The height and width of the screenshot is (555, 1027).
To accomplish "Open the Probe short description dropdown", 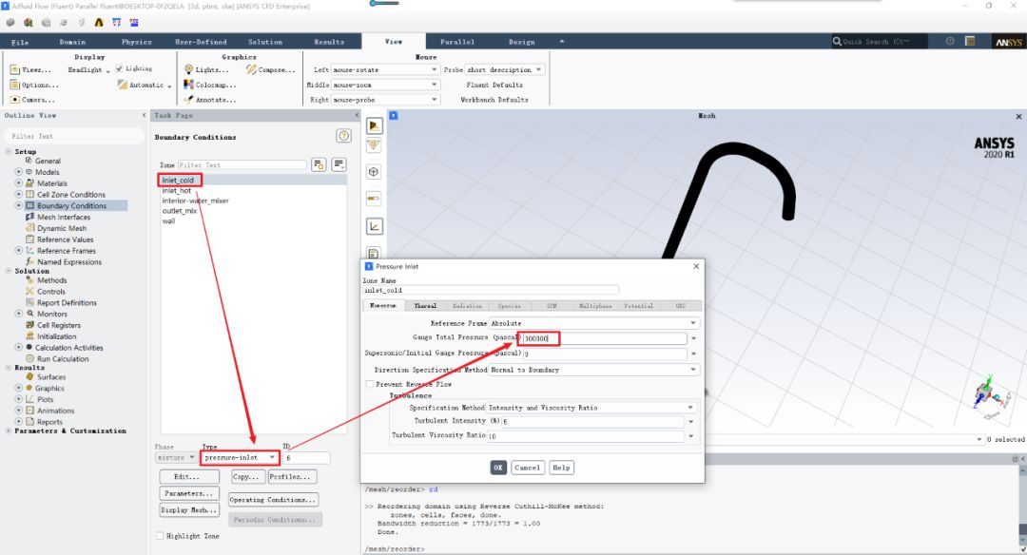I will pos(504,69).
